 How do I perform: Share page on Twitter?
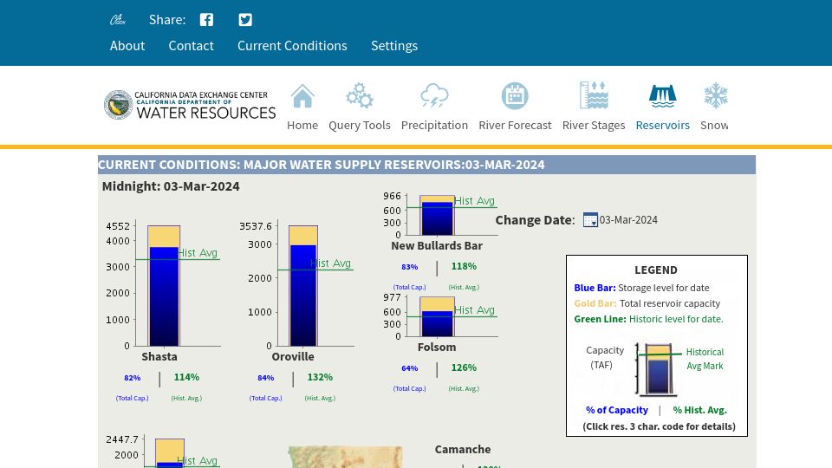pyautogui.click(x=245, y=20)
